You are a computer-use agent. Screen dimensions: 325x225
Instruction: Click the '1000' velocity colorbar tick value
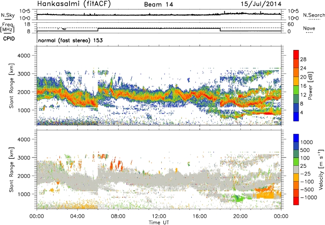click(307, 142)
